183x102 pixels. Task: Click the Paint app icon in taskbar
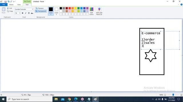(95, 99)
